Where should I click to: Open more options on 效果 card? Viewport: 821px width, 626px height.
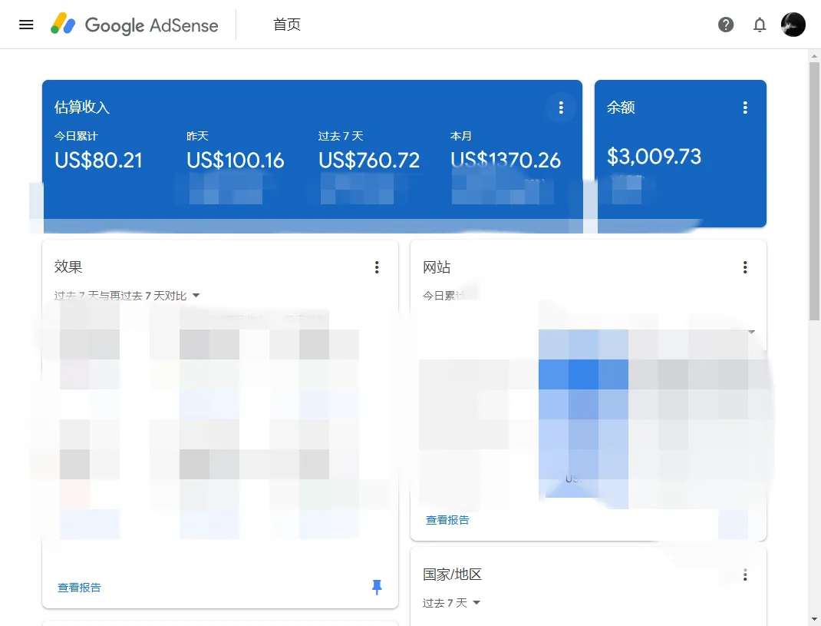[x=377, y=267]
